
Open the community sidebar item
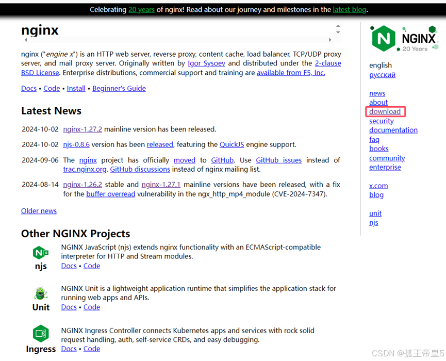pos(387,158)
